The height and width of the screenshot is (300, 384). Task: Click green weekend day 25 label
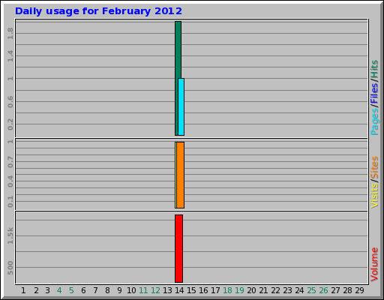pyautogui.click(x=311, y=290)
